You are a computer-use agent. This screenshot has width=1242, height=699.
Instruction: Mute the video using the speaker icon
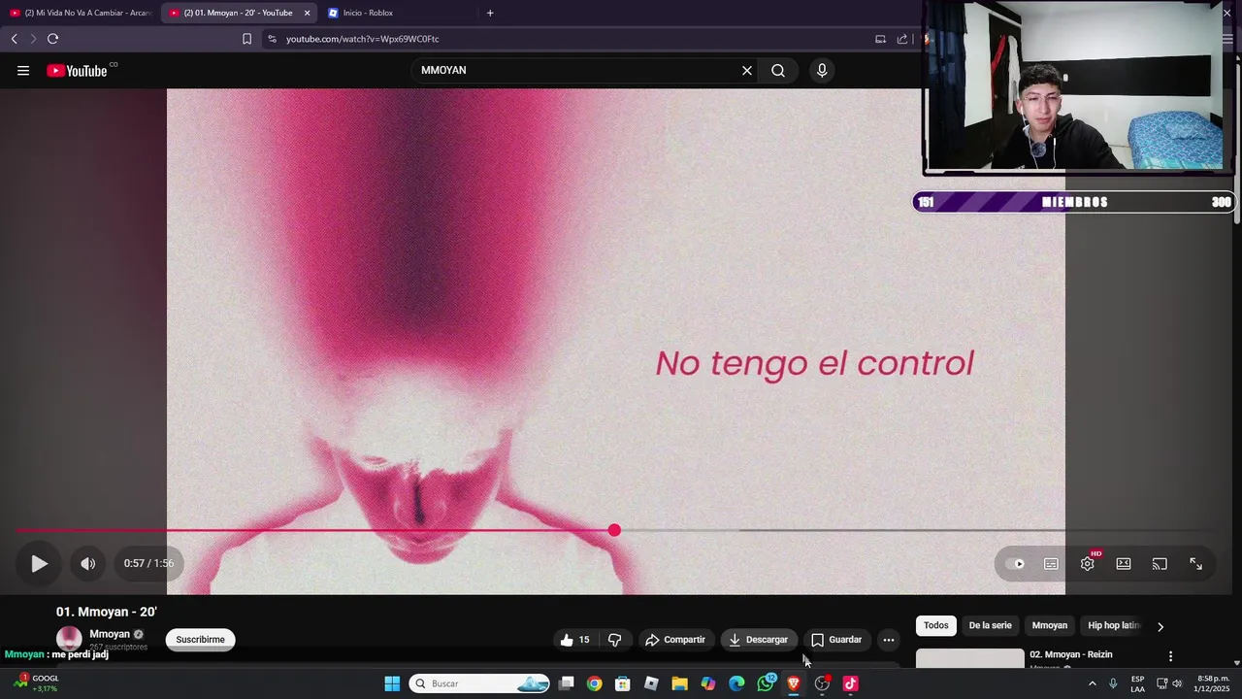[x=87, y=563]
